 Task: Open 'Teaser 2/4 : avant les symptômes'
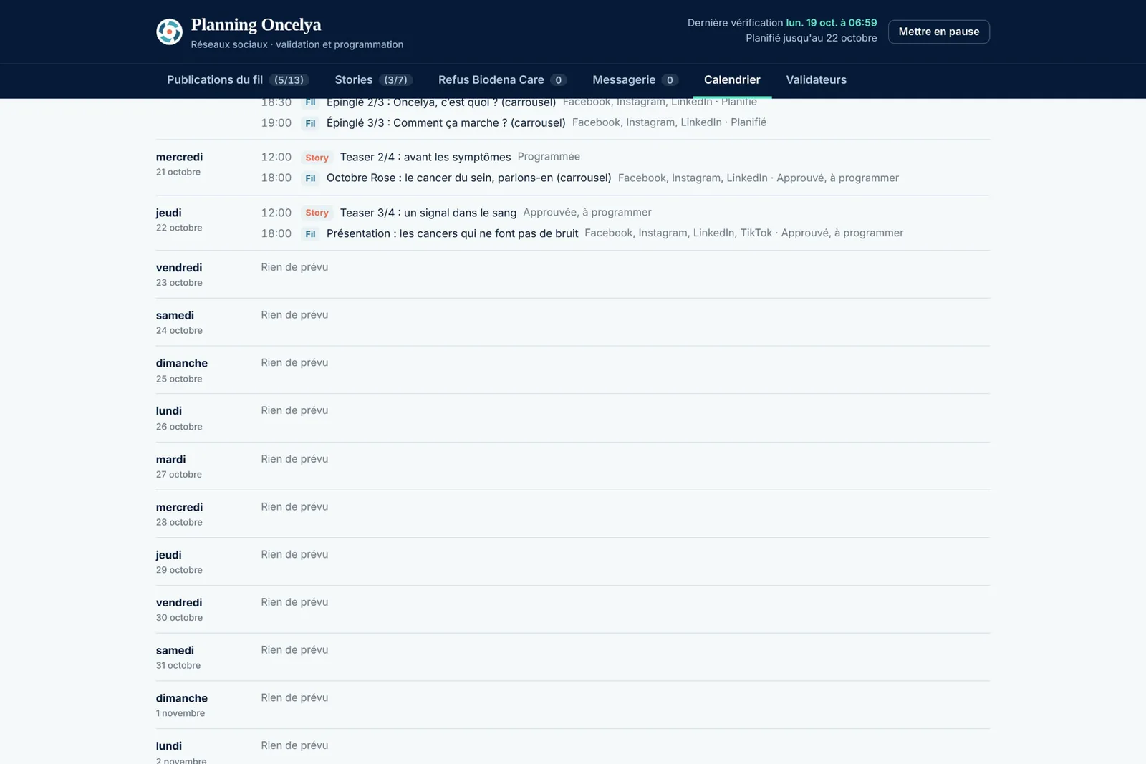425,157
